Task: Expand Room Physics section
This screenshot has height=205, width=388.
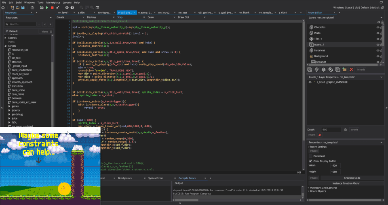Action: click(308, 191)
